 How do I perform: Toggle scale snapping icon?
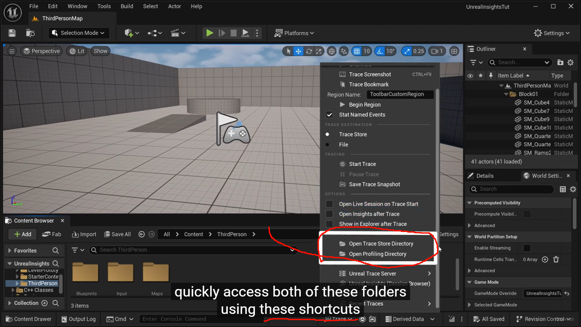pos(407,51)
